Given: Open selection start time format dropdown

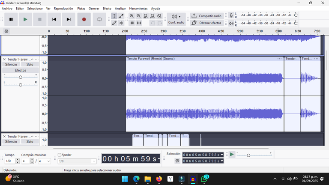Looking at the screenshot, I should coord(222,155).
